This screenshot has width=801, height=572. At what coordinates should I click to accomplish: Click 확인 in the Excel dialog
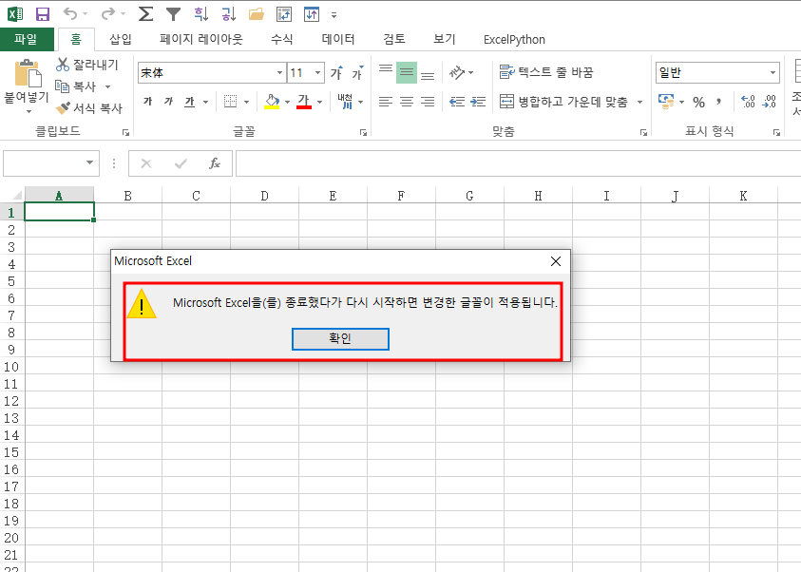[x=340, y=339]
